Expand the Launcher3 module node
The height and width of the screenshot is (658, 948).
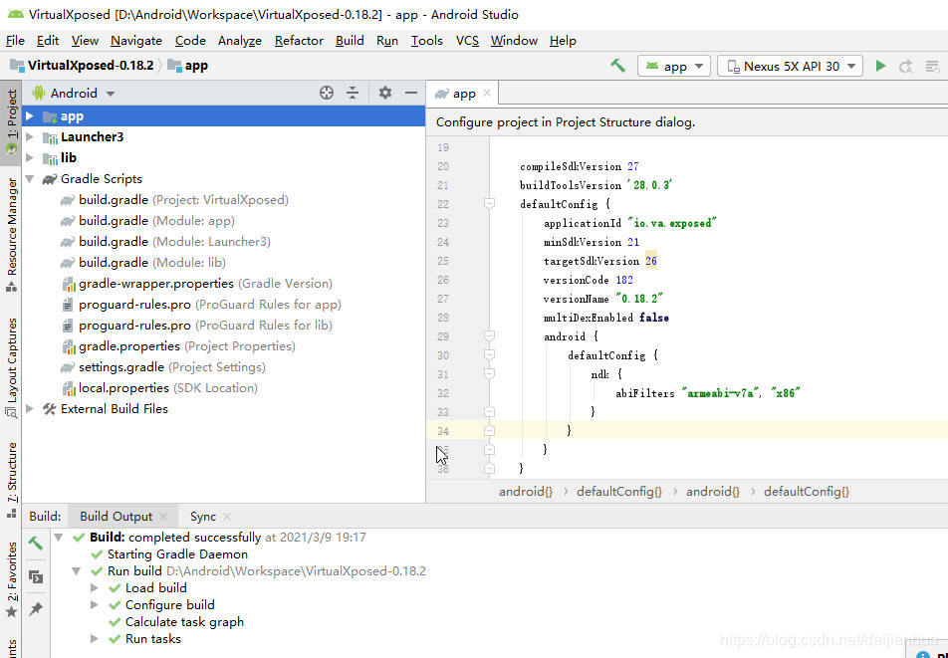click(x=30, y=137)
